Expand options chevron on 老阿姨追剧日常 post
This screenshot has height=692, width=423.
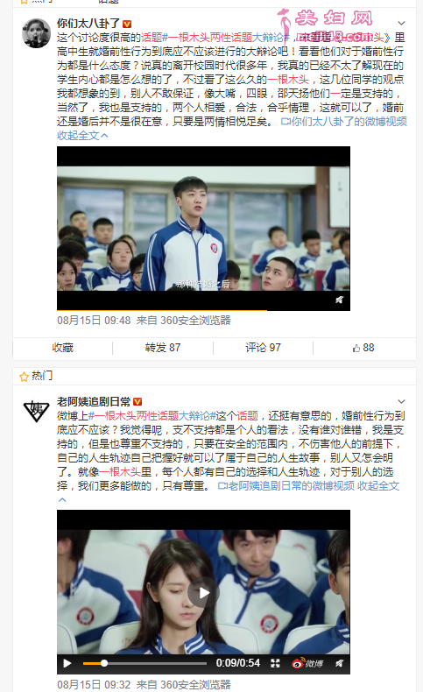pyautogui.click(x=401, y=401)
